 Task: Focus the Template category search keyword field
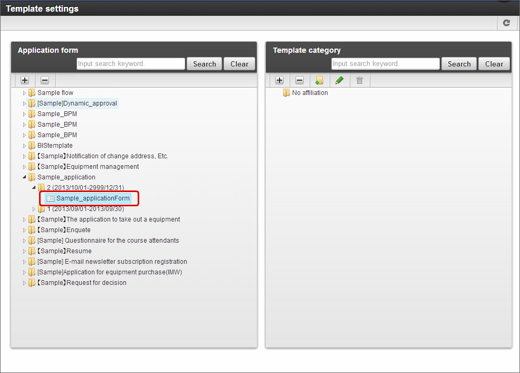coord(386,64)
